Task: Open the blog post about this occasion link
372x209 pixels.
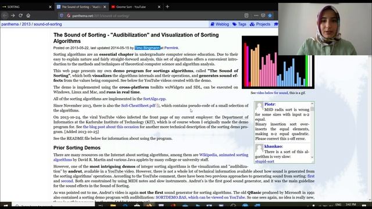Action: [x=111, y=127]
